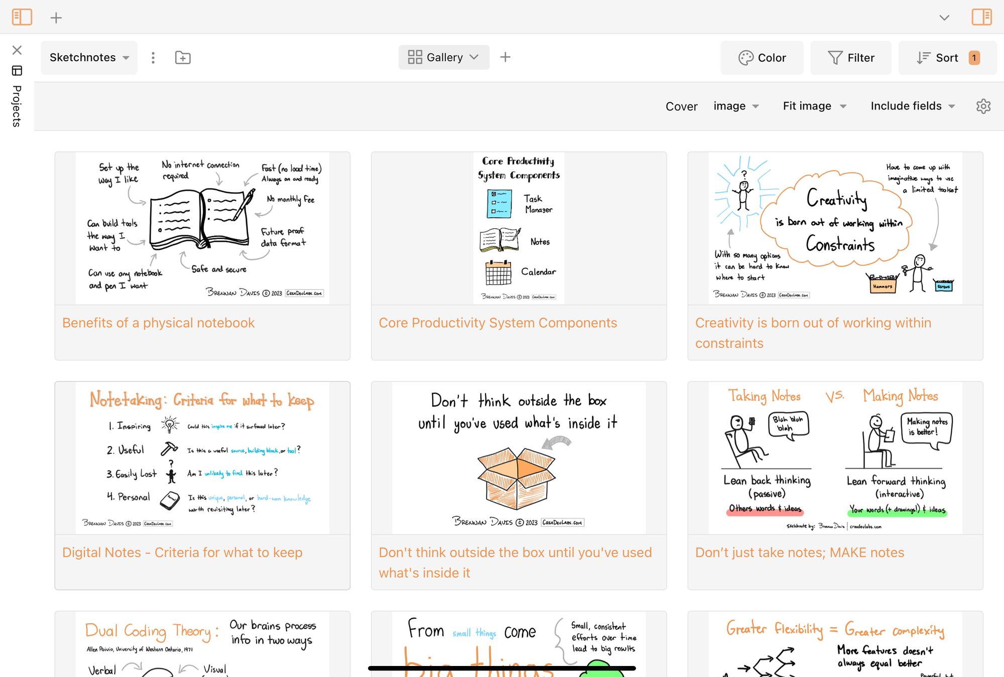1004x677 pixels.
Task: Open the three-dot options menu beside Sketchnotes
Action: click(x=153, y=58)
